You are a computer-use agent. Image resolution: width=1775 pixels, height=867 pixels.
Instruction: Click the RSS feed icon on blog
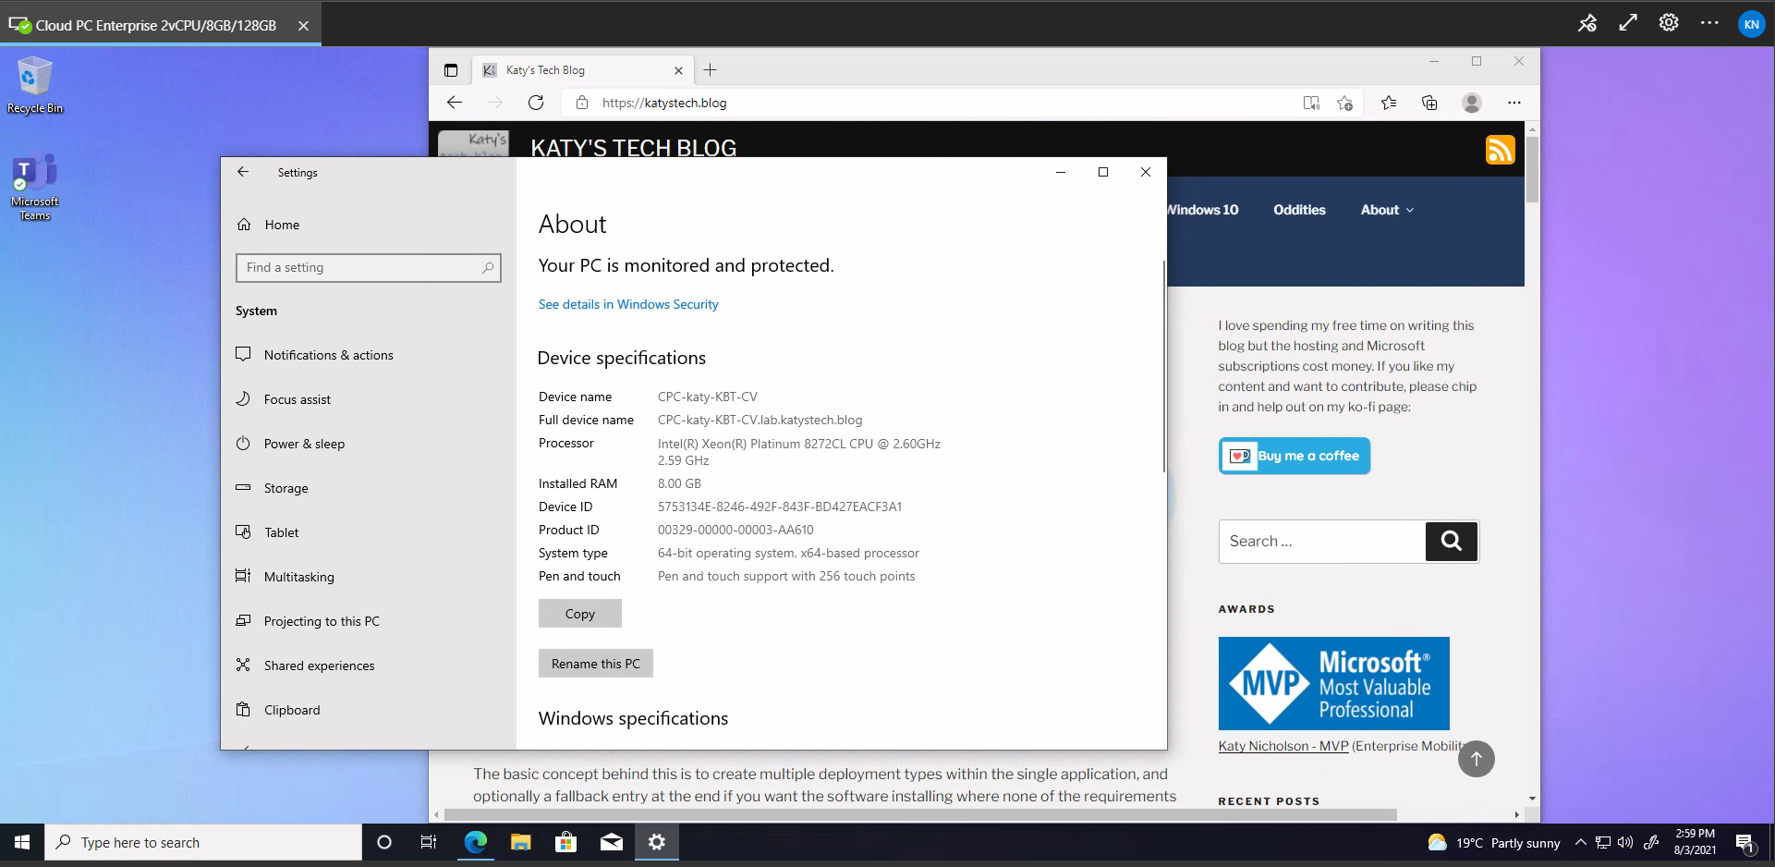[x=1500, y=149]
